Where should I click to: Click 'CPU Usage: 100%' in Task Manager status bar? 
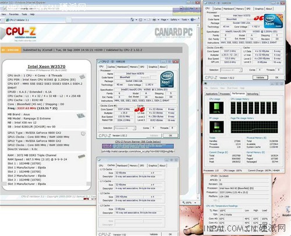click(233, 171)
